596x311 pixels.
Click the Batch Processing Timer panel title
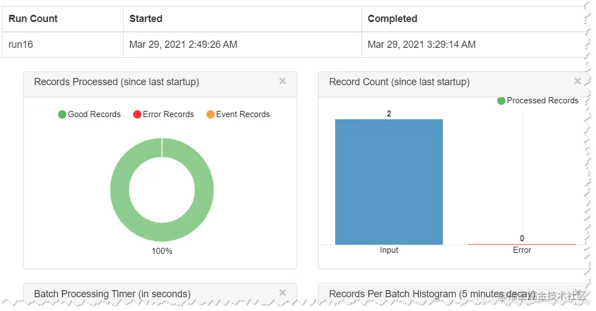[112, 294]
